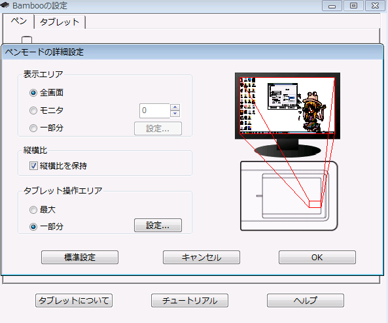
Task: Open タブレットについて in Bamboo window
Action: tap(74, 301)
